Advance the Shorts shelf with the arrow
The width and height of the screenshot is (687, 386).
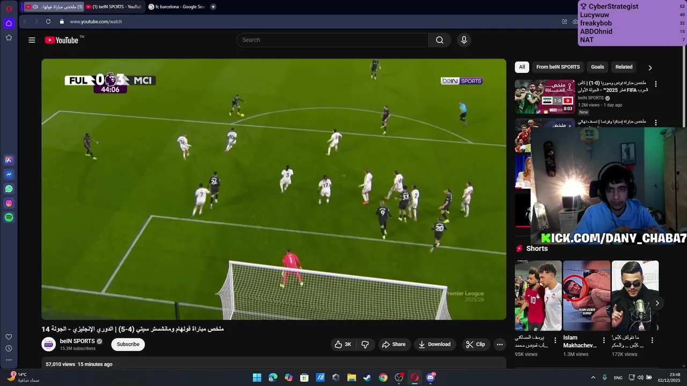(x=657, y=303)
